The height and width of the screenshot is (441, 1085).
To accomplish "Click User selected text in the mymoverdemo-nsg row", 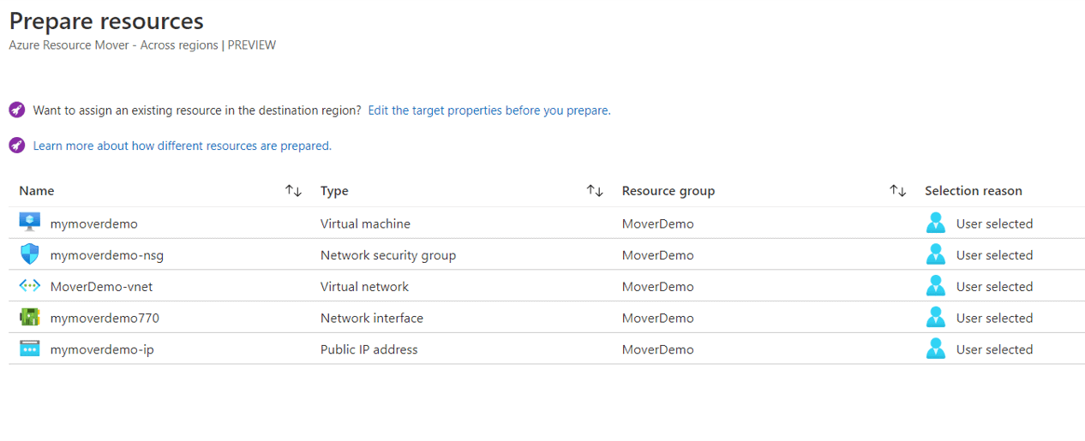I will pyautogui.click(x=995, y=255).
